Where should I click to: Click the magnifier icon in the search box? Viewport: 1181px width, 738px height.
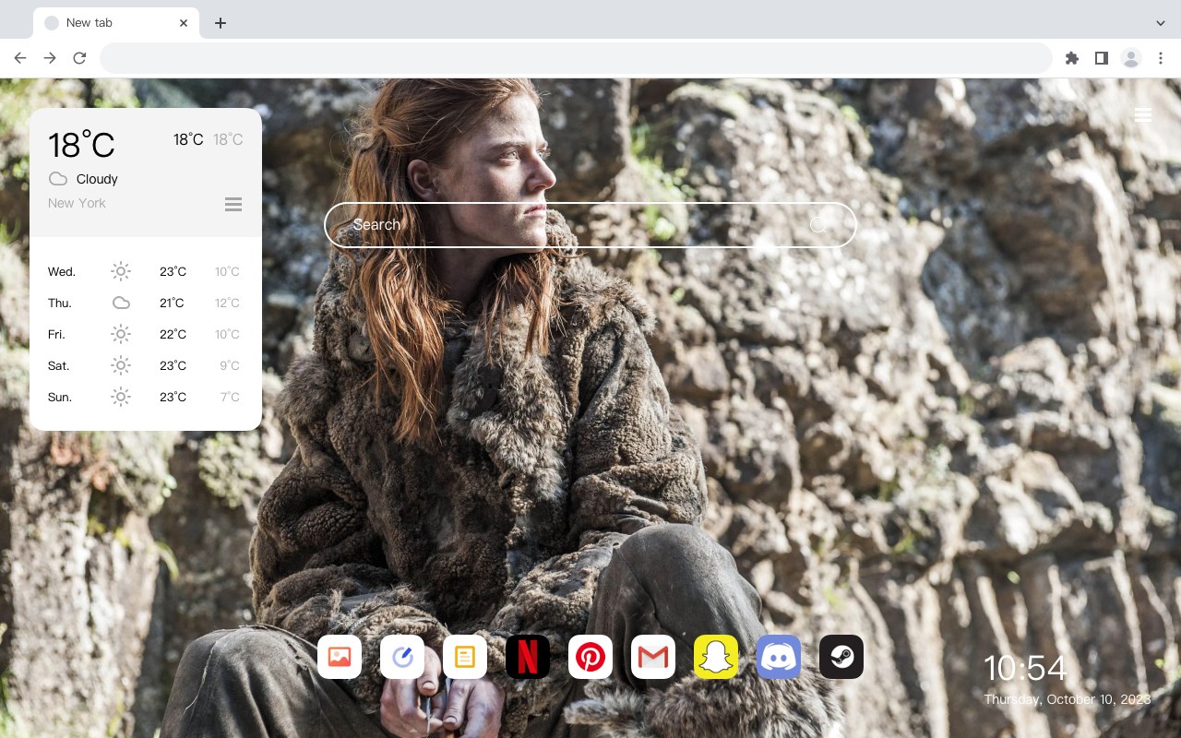tap(818, 224)
